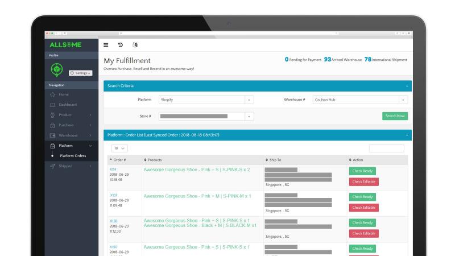
Task: Collapse the Platform submenu chevron
Action: click(90, 146)
